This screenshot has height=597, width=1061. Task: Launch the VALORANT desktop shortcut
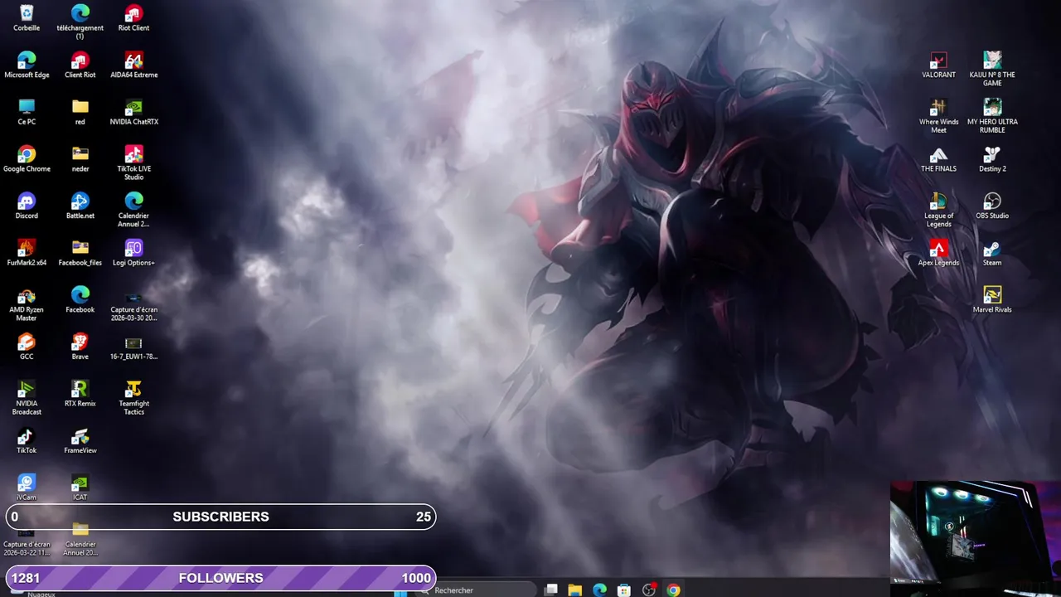click(x=938, y=60)
